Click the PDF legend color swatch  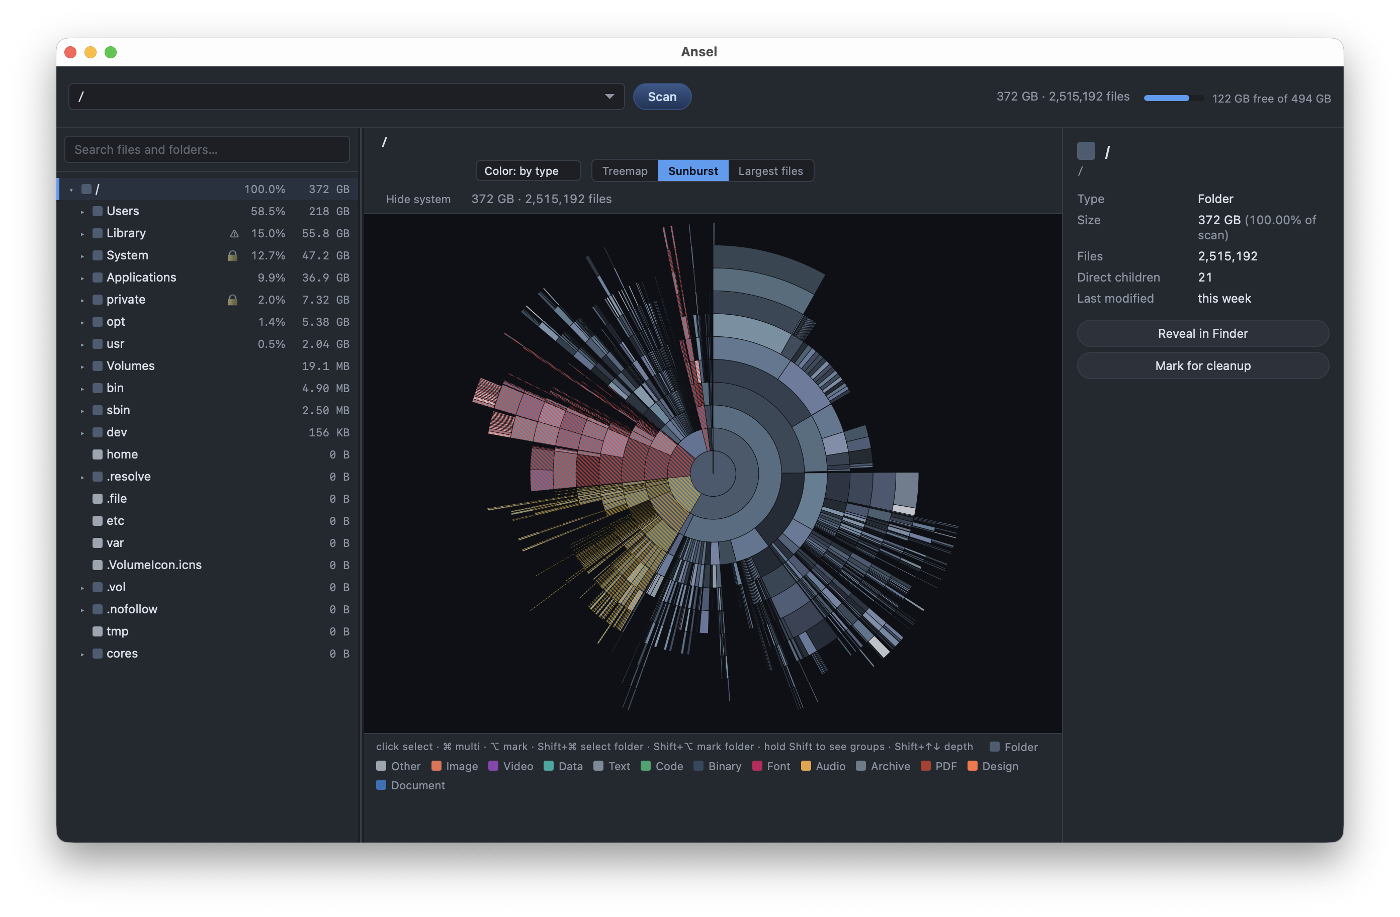click(x=926, y=766)
